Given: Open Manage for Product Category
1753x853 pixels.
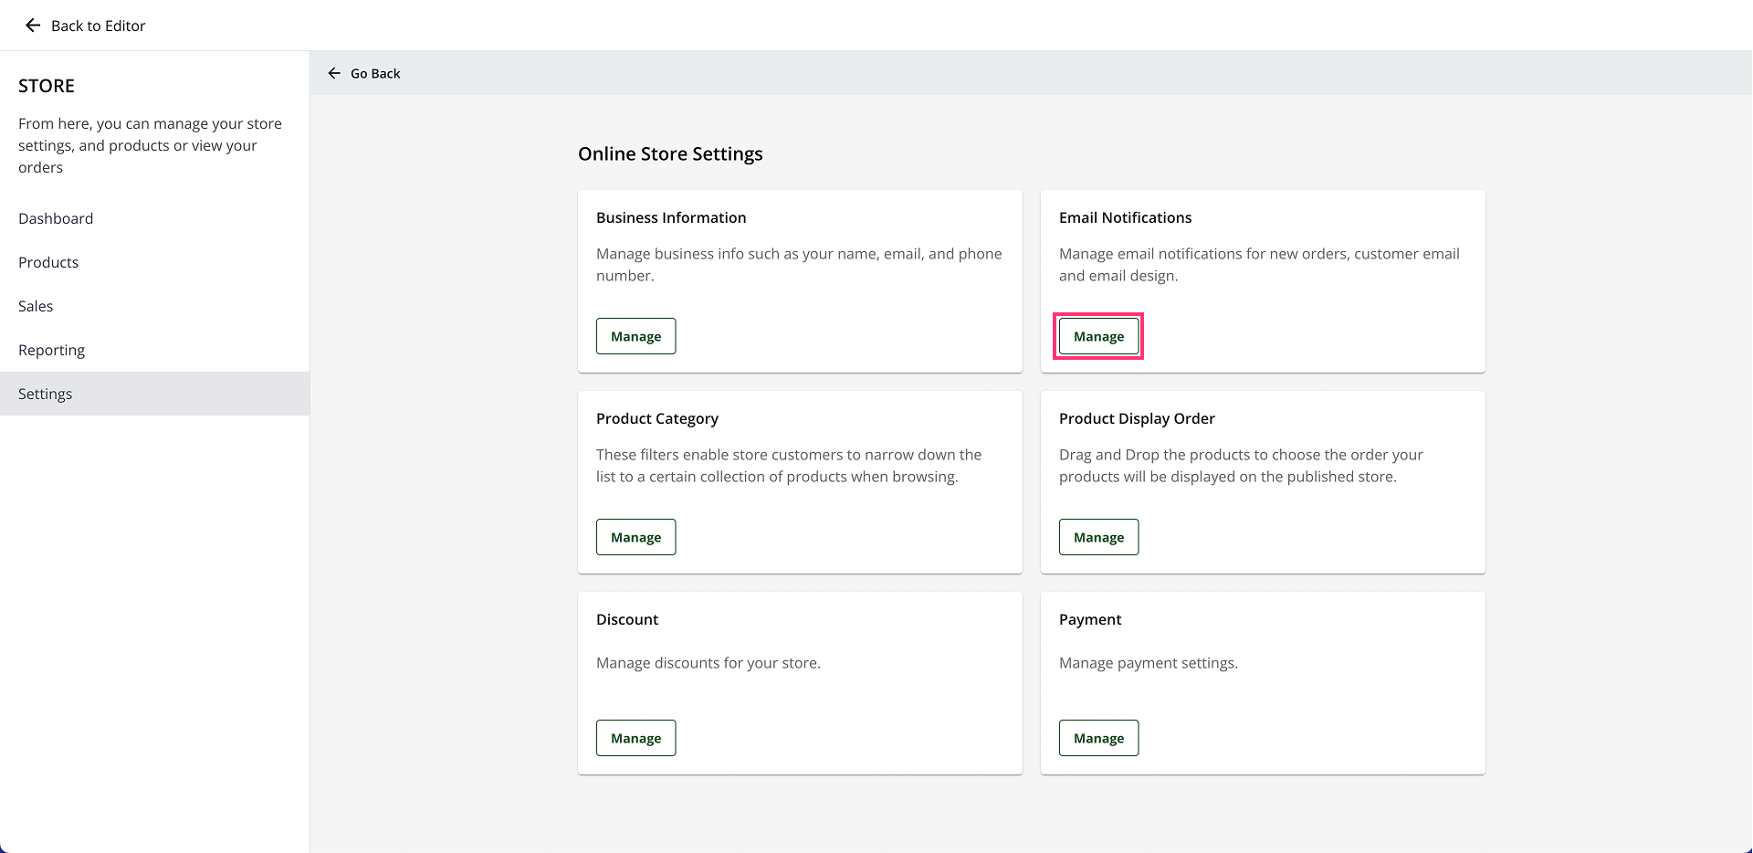Looking at the screenshot, I should (635, 537).
